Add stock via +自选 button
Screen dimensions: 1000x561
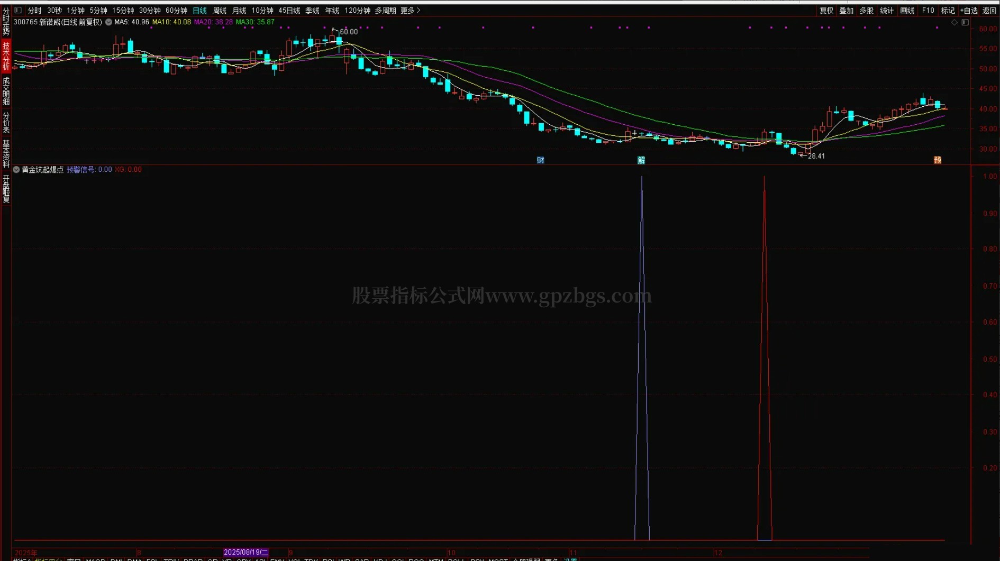(x=969, y=11)
